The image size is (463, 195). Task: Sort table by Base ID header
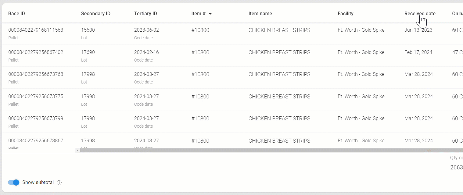16,13
